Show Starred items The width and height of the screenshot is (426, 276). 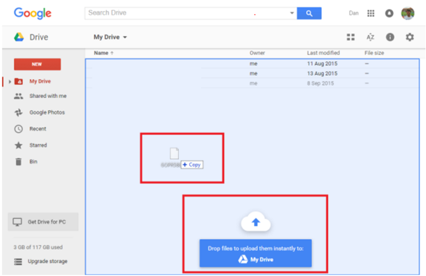tap(38, 145)
